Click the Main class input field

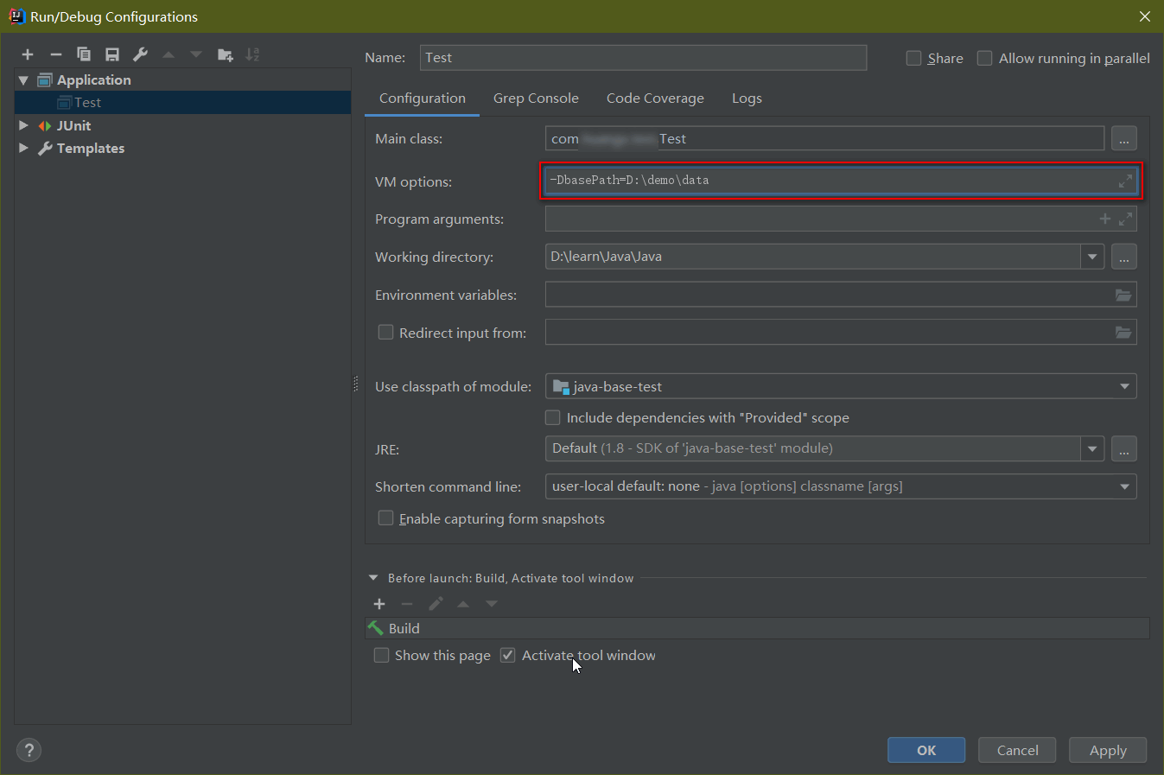[x=824, y=138]
